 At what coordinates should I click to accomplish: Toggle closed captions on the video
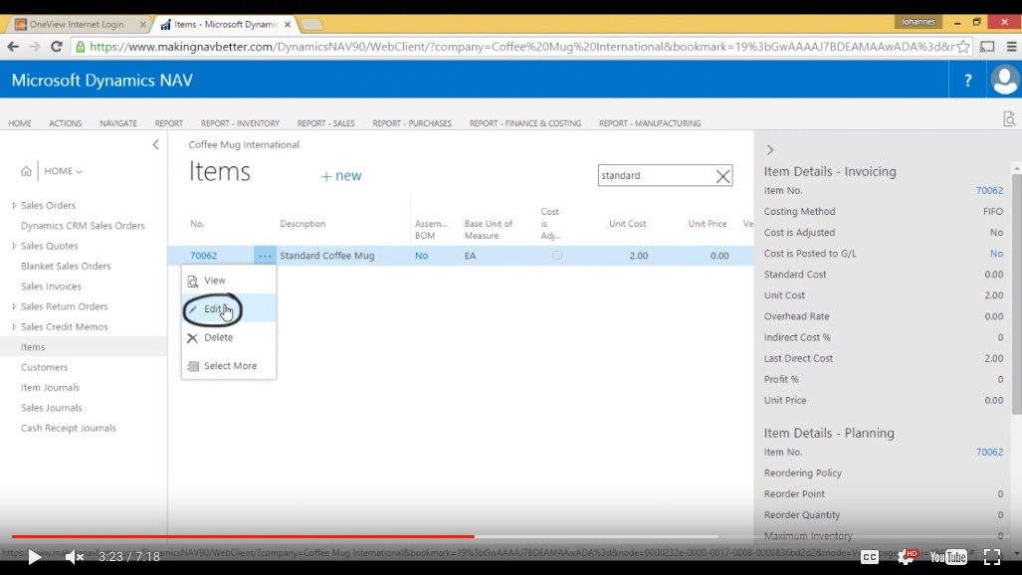(x=870, y=557)
